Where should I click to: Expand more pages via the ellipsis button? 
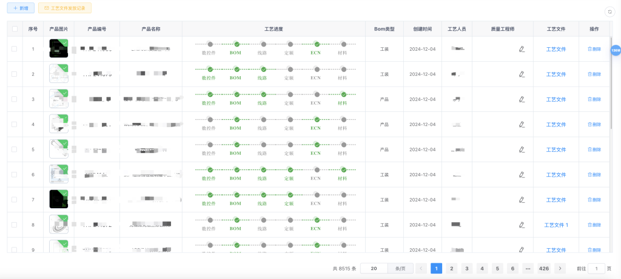pos(528,268)
